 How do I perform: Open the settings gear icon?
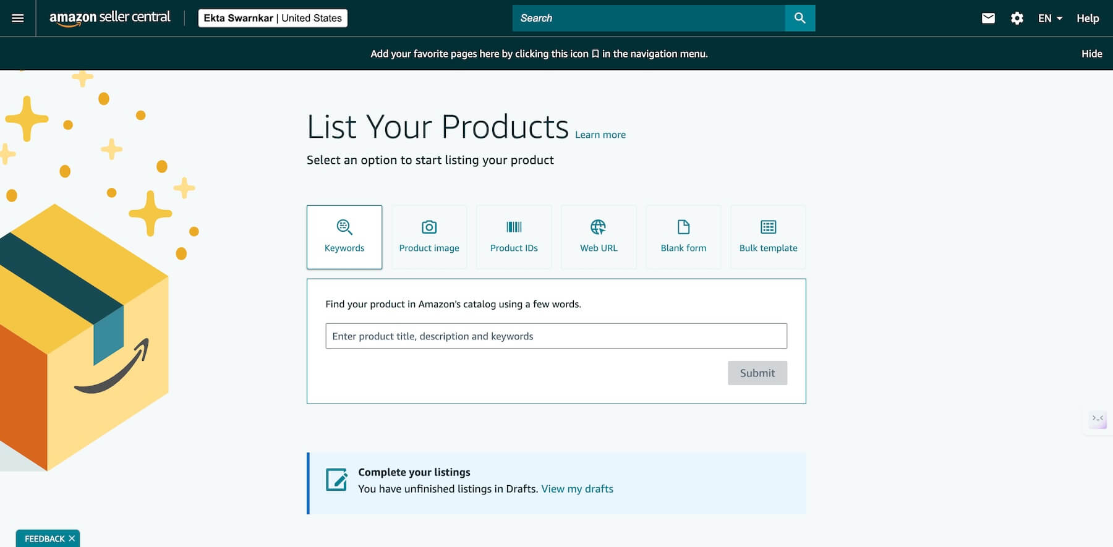pyautogui.click(x=1017, y=18)
